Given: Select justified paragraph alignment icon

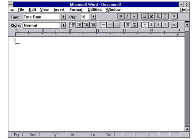Looking at the screenshot, I should (93, 25).
